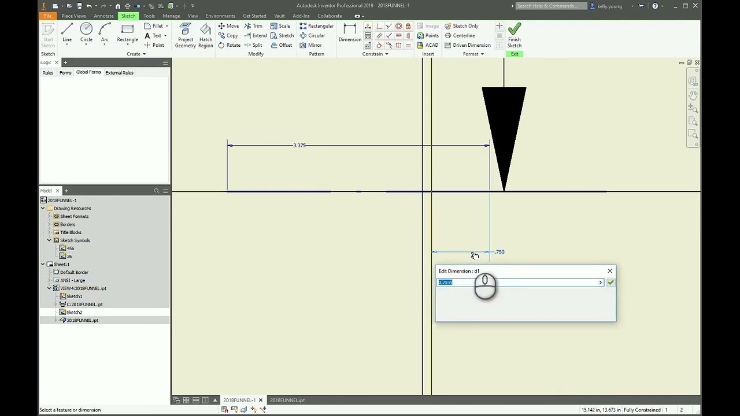Viewport: 740px width, 416px height.
Task: Apply the concentric constraint icon
Action: coord(398,26)
